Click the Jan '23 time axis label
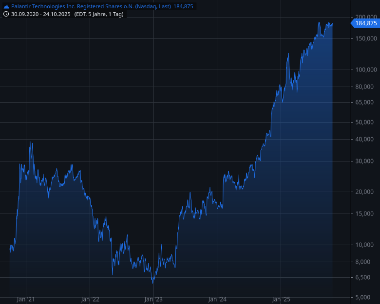Viewport: 380px width, 304px height. pyautogui.click(x=153, y=299)
